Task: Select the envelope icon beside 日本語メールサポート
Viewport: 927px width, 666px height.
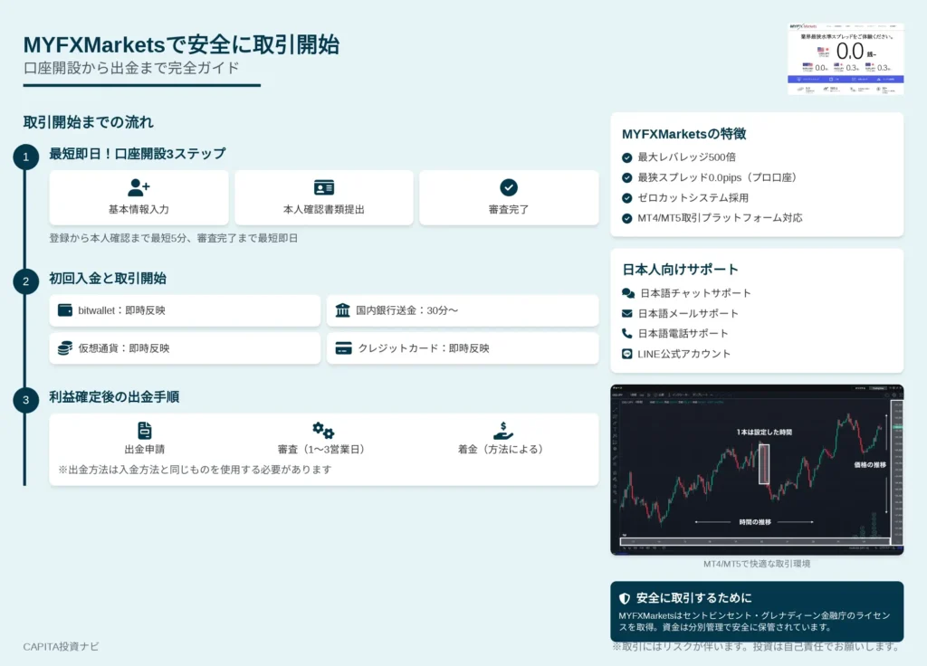Action: point(627,313)
